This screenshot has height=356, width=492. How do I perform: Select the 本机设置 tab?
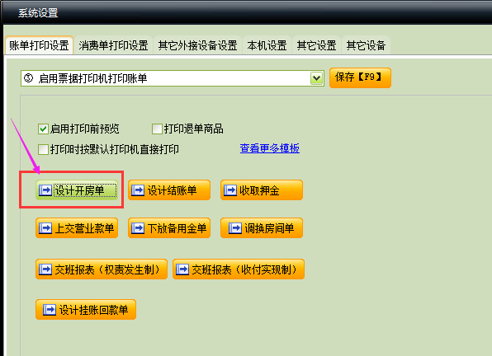(267, 45)
